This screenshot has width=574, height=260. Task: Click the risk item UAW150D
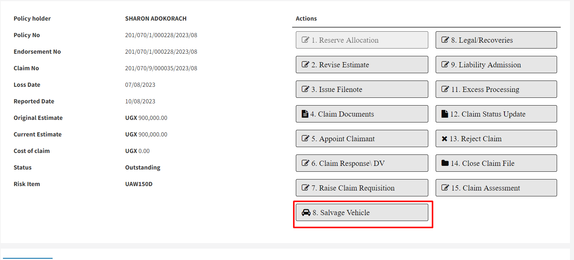(x=139, y=184)
